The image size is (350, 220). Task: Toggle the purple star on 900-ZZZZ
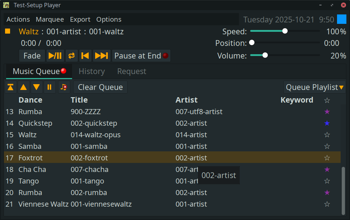click(x=327, y=111)
